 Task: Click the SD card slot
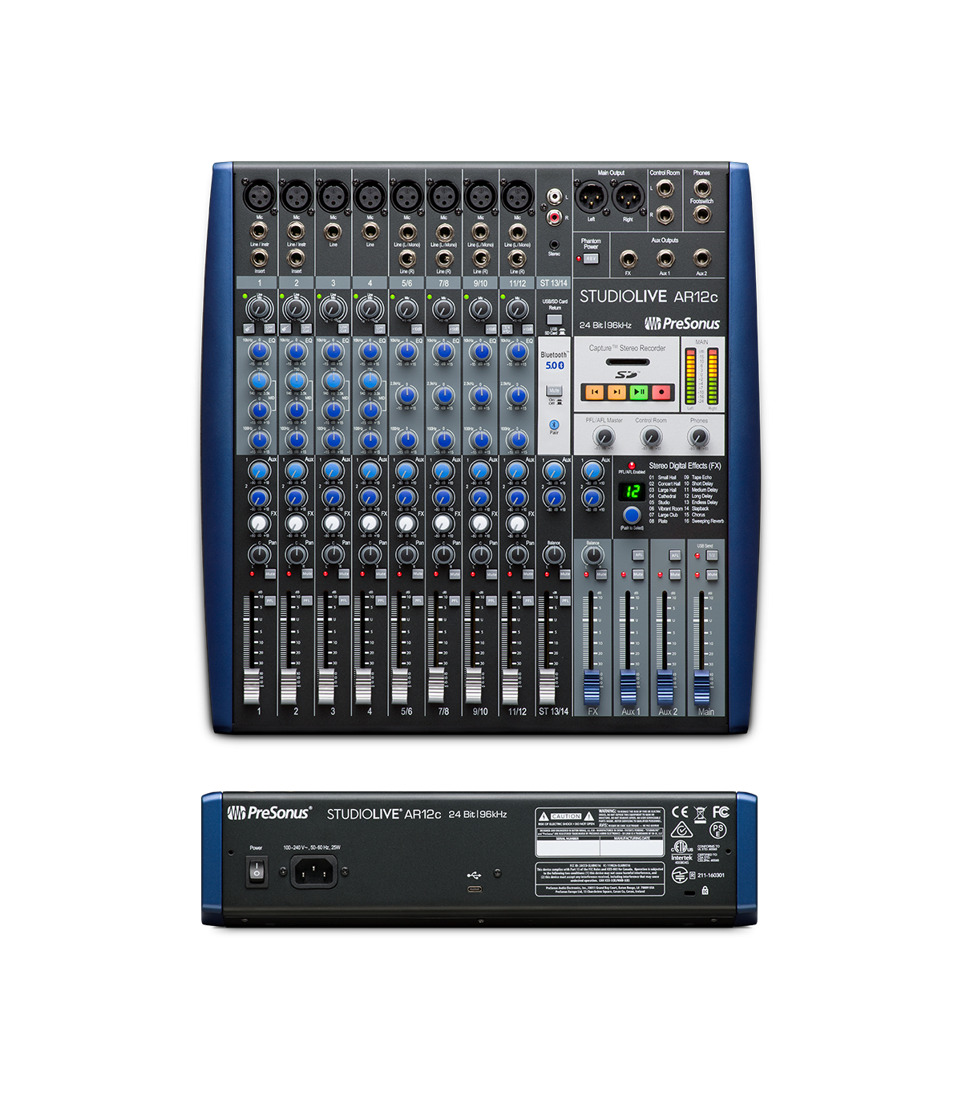627,363
